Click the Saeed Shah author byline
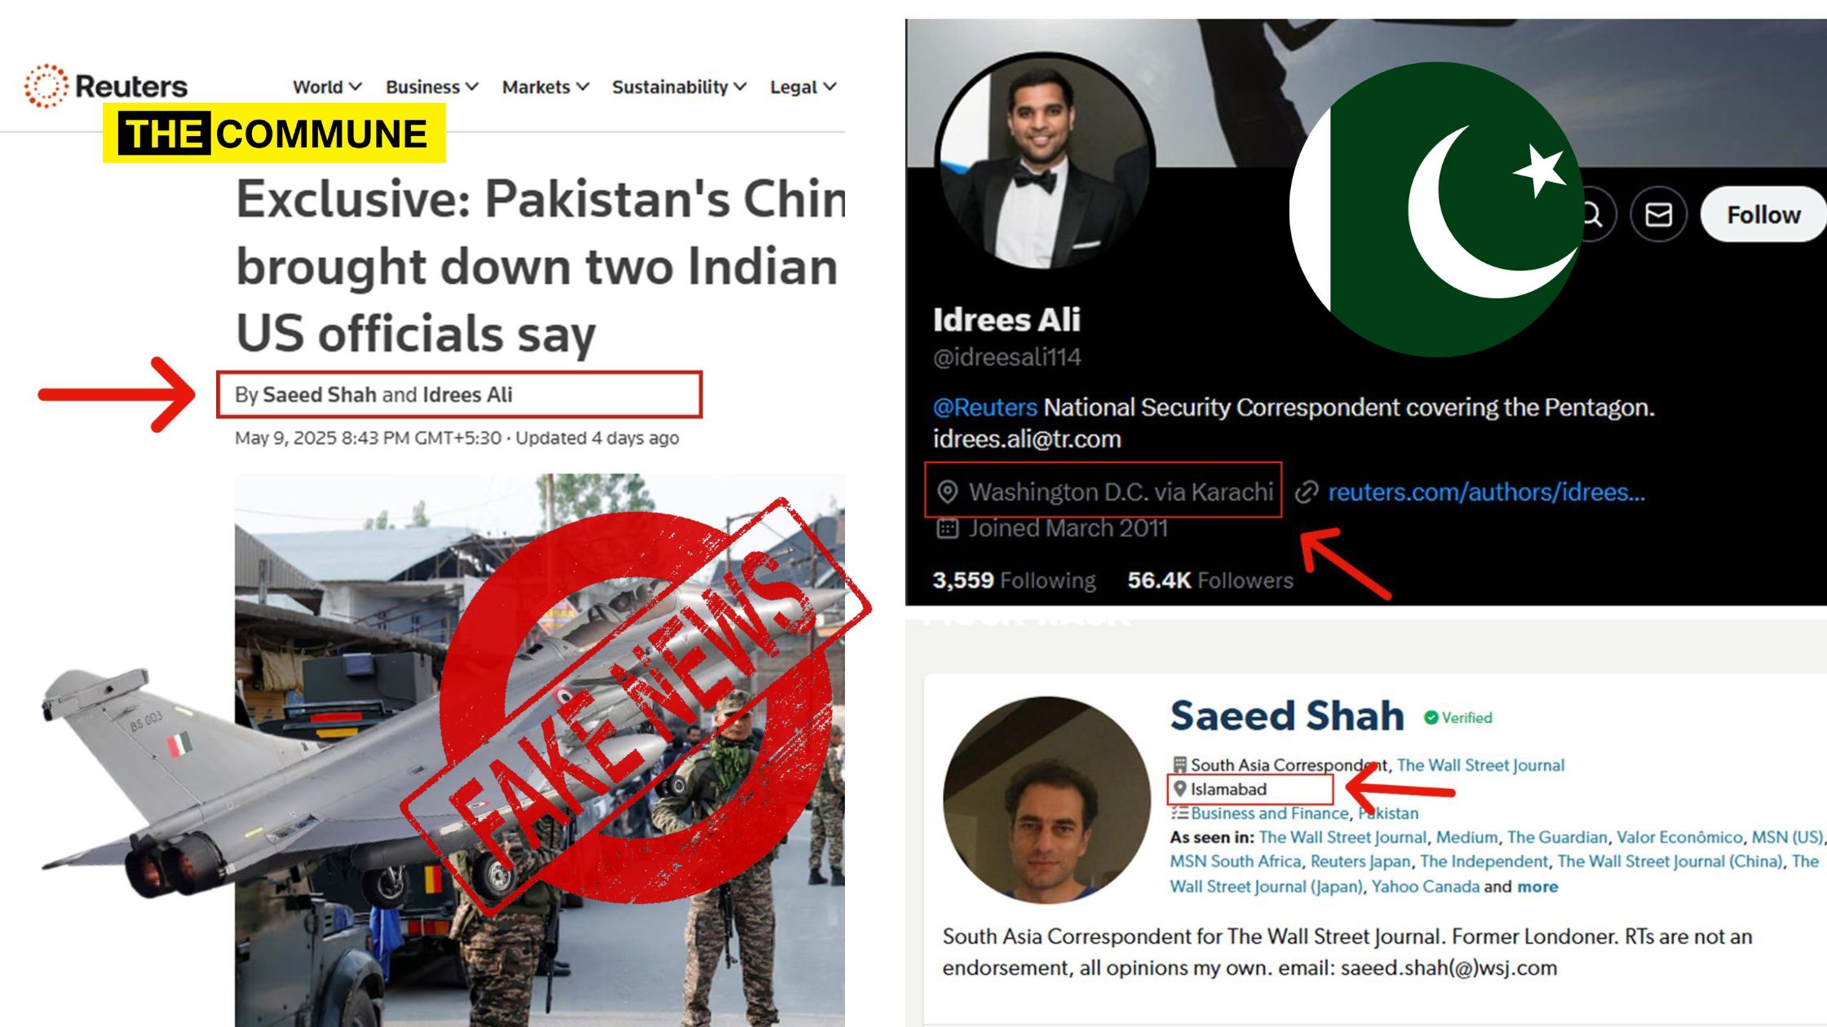 [319, 394]
